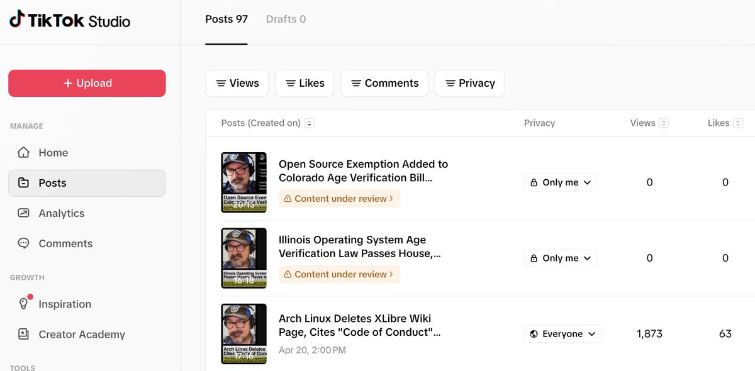Open Arch Linux XLibre post thumbnail

[244, 334]
